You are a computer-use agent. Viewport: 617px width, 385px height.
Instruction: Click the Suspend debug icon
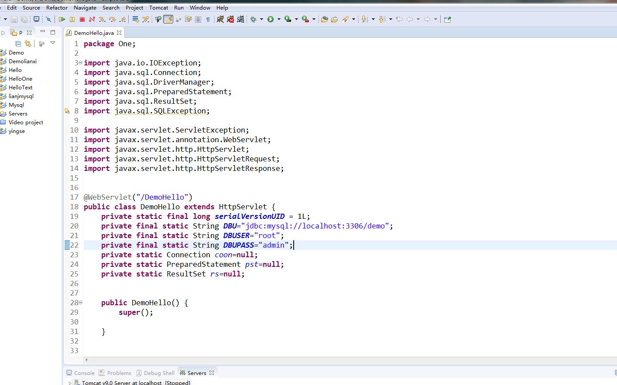72,19
